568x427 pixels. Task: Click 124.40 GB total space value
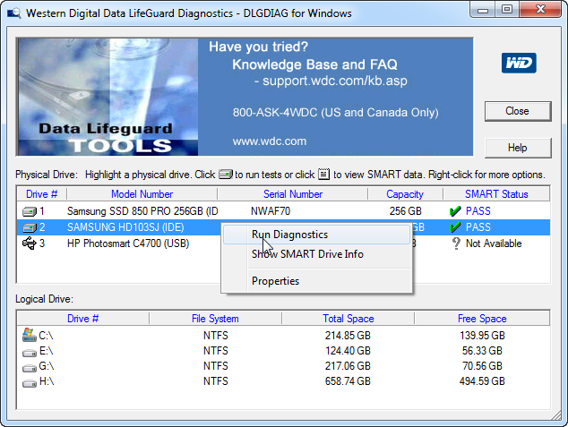348,351
